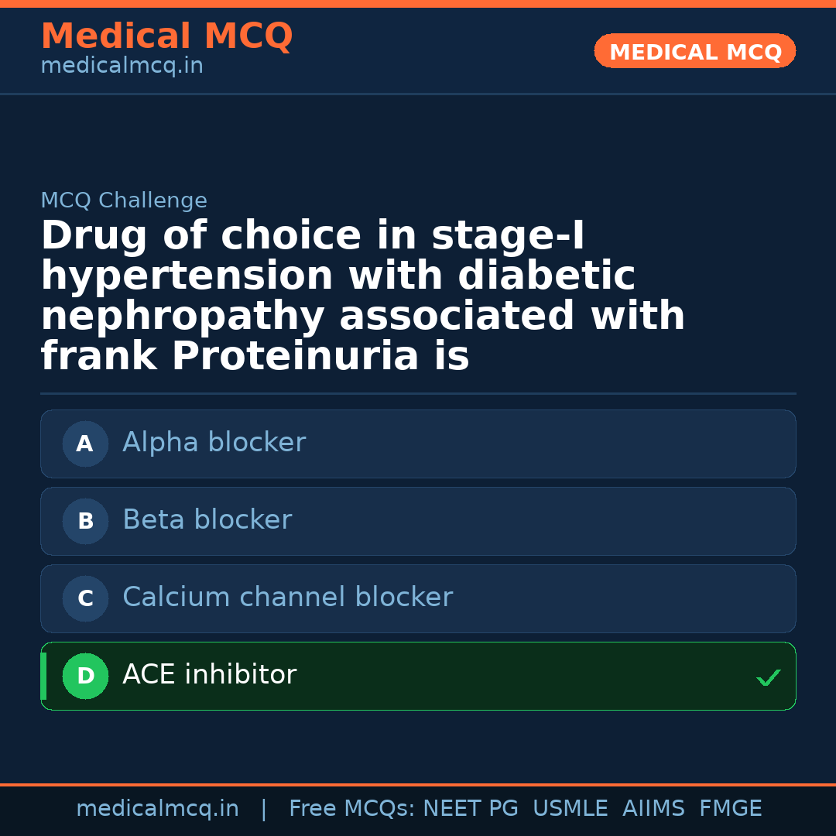
Task: Click the green checkmark on ACE inhibitor
Action: 768,678
